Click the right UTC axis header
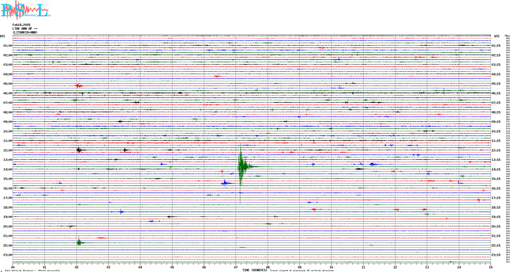Image resolution: width=511 pixels, height=274 pixels. pos(497,36)
